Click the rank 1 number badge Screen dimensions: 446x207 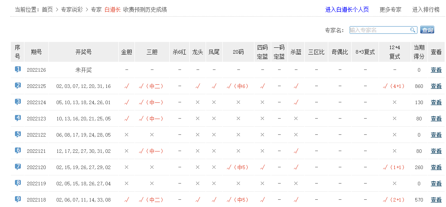pyautogui.click(x=18, y=69)
